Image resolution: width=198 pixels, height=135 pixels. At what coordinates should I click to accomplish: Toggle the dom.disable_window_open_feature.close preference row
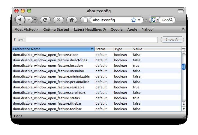tap(45, 55)
